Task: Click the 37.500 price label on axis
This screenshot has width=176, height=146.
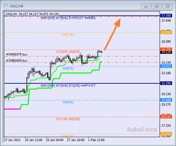Action: (x=166, y=16)
